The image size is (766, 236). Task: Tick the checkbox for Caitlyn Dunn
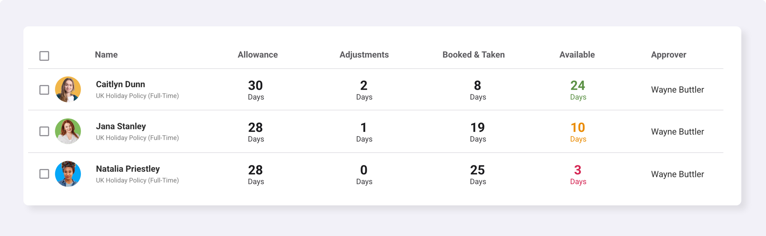(x=44, y=90)
